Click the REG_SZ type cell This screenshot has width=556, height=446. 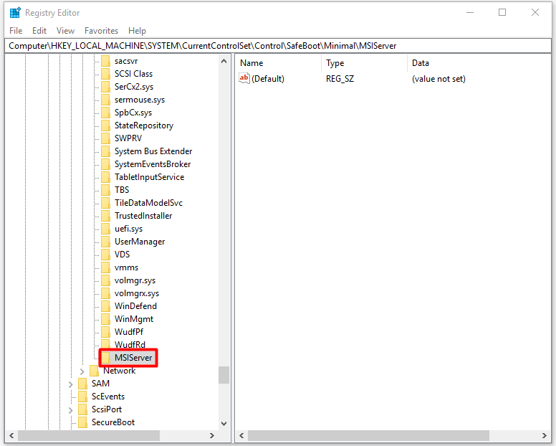tap(340, 79)
